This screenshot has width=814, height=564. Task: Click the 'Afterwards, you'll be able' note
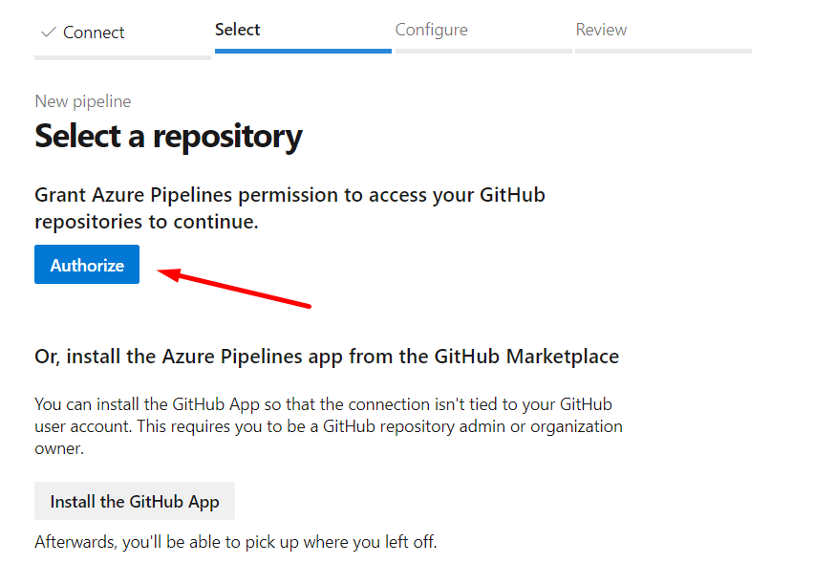(235, 542)
